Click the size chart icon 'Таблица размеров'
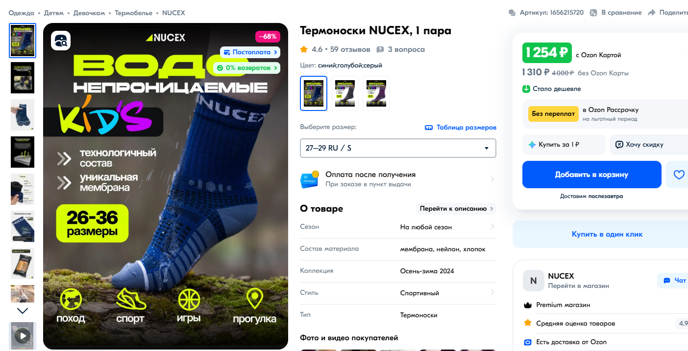The height and width of the screenshot is (351, 688). [429, 128]
